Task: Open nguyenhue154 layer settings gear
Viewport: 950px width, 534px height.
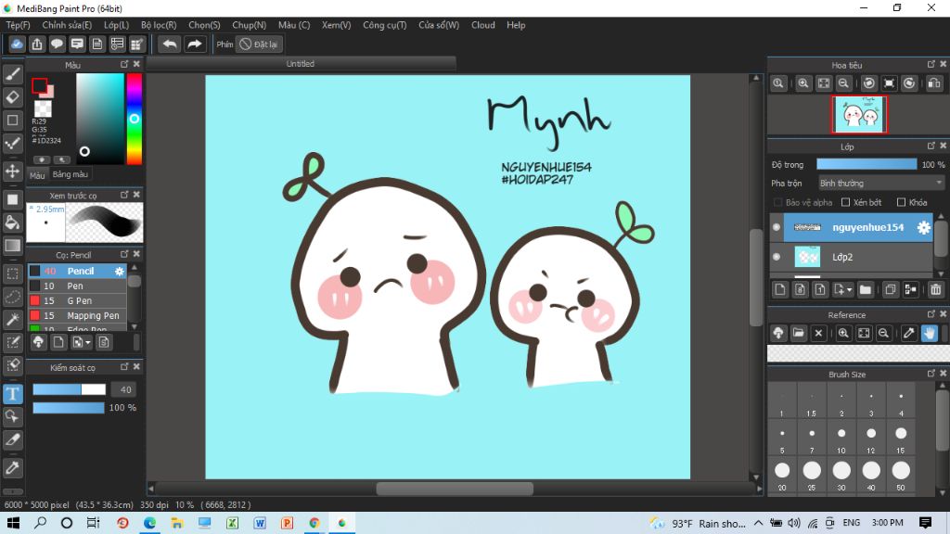Action: click(923, 228)
